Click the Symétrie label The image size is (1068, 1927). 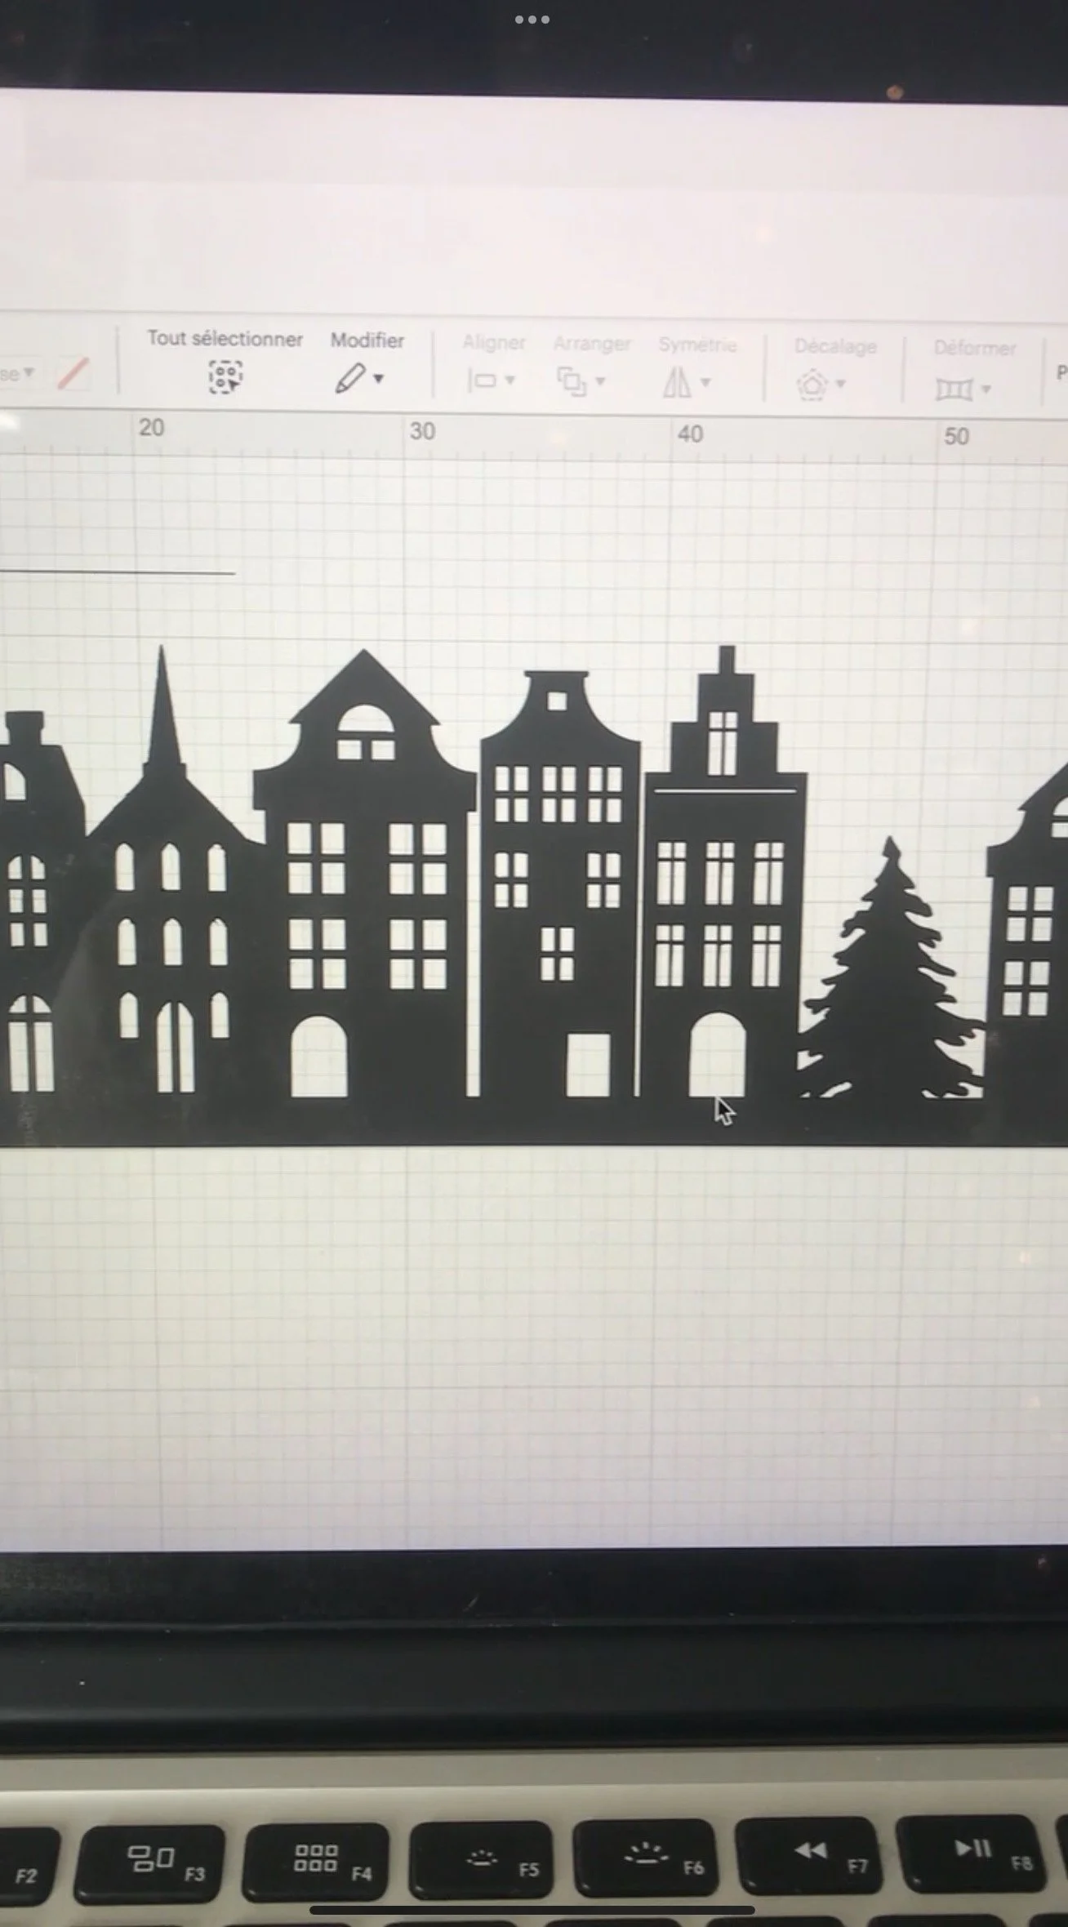[x=697, y=345]
